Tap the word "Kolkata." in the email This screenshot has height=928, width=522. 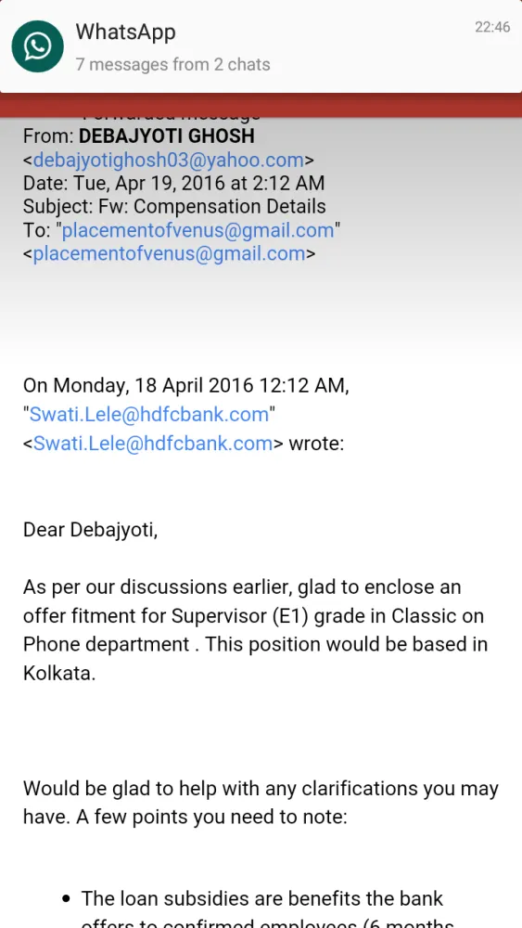tap(59, 673)
